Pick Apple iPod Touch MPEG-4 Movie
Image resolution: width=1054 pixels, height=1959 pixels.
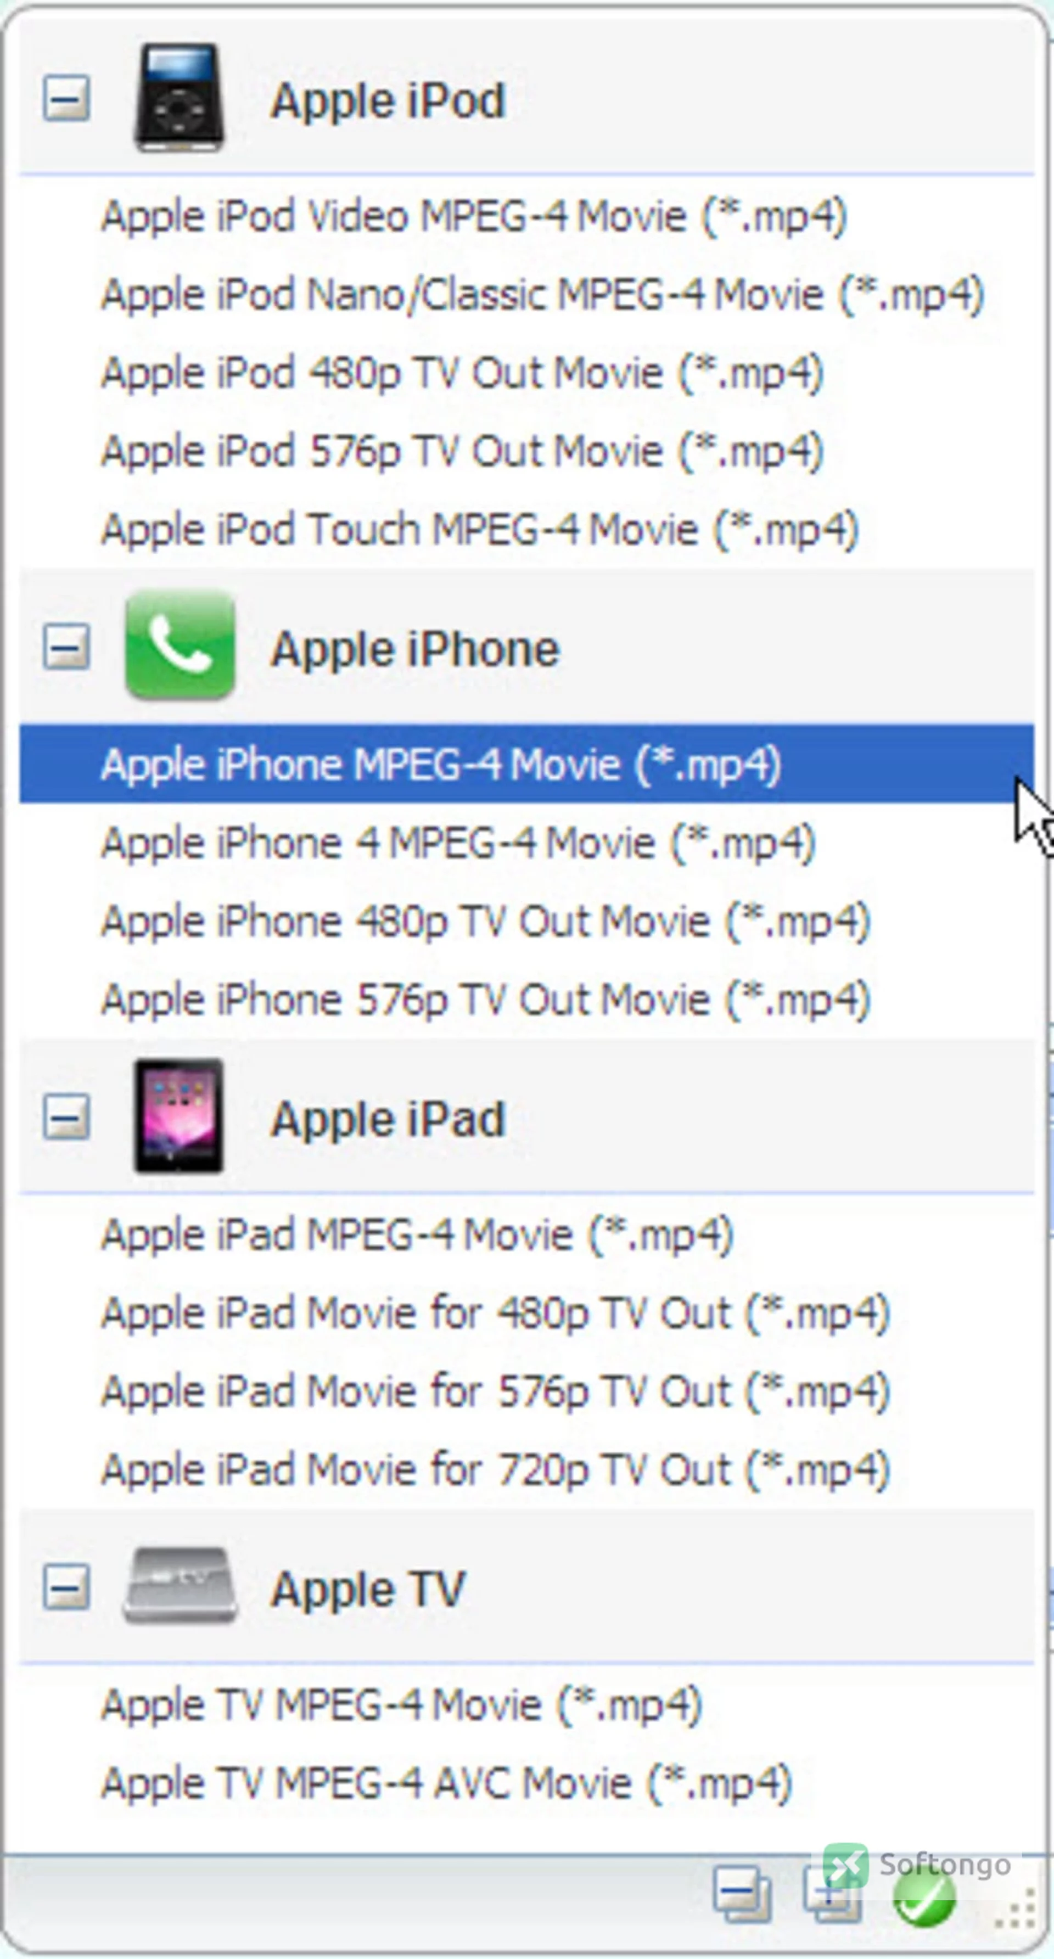pyautogui.click(x=526, y=529)
